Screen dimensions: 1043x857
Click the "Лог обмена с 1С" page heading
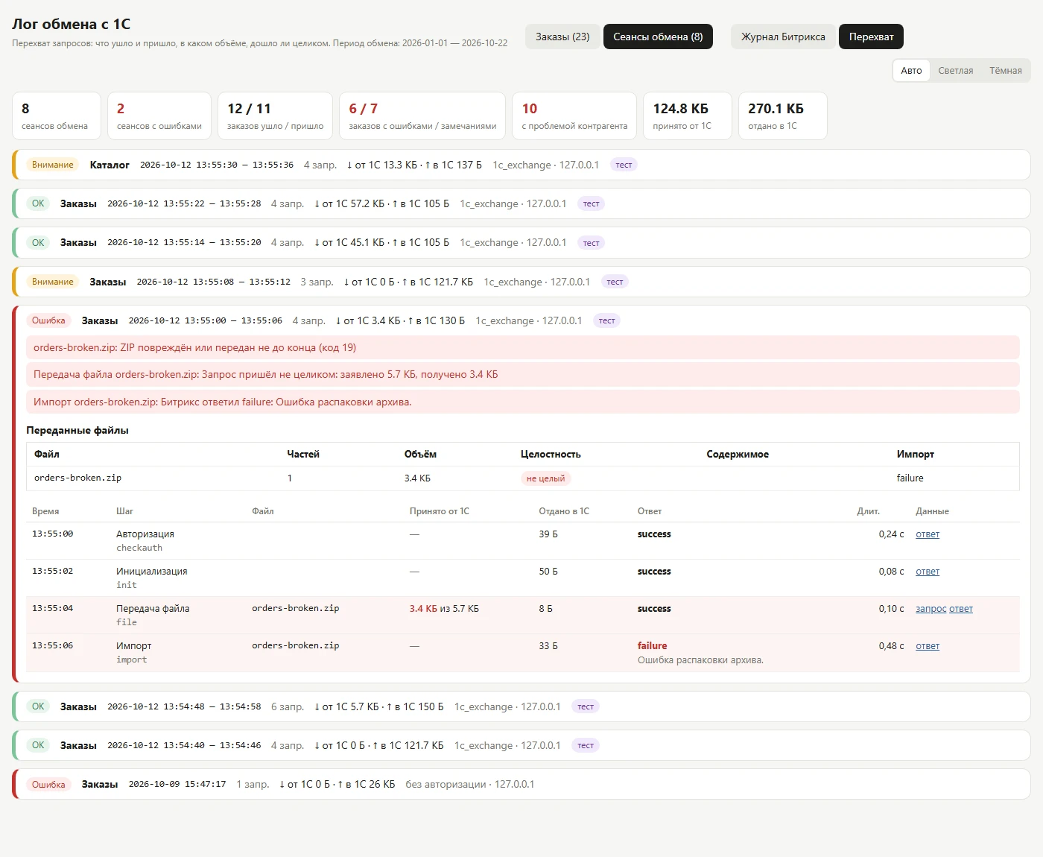[72, 25]
